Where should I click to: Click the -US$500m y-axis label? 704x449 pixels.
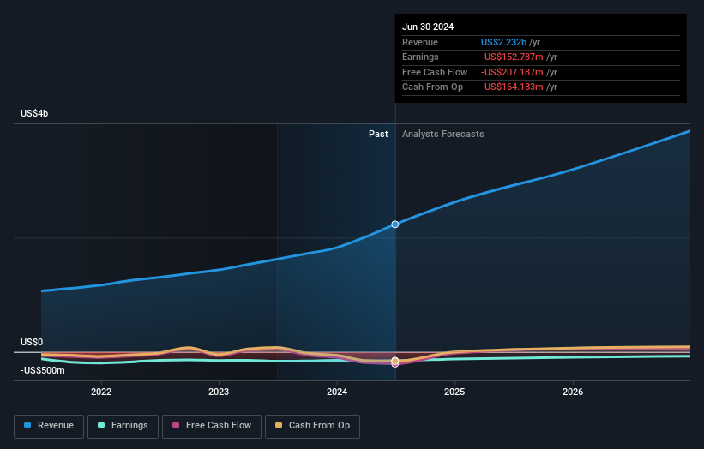(x=43, y=370)
